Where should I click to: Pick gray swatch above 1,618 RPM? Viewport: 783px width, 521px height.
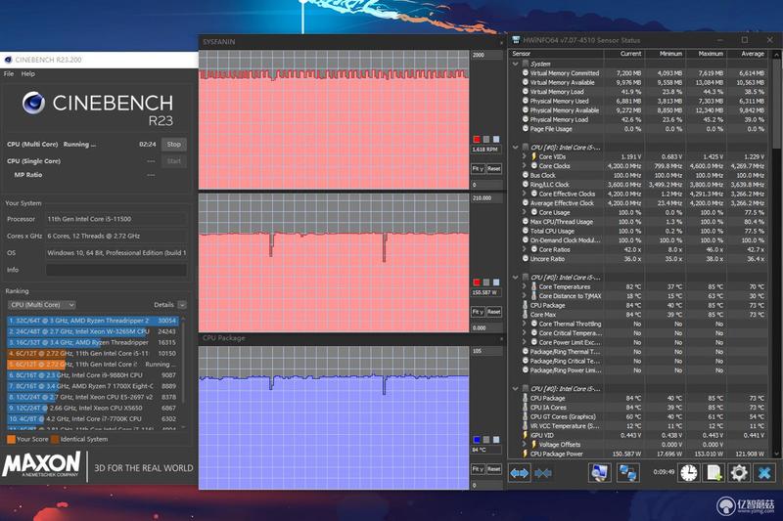click(x=486, y=140)
